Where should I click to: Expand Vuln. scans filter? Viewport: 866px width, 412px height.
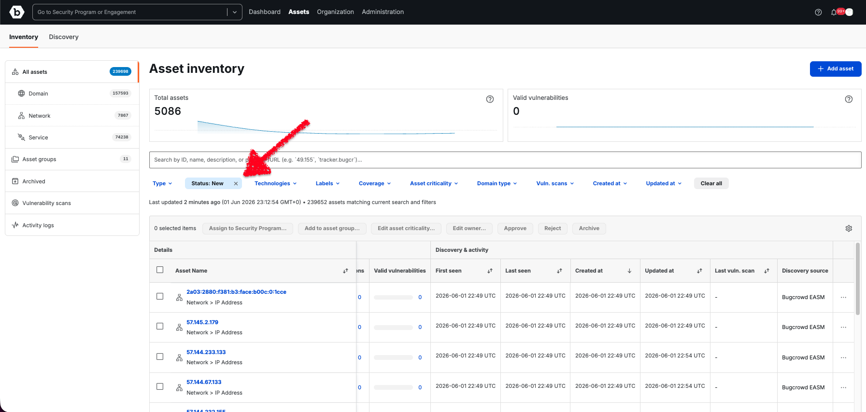(x=555, y=183)
